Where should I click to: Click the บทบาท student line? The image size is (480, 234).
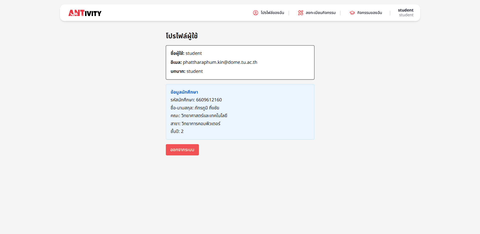187,71
